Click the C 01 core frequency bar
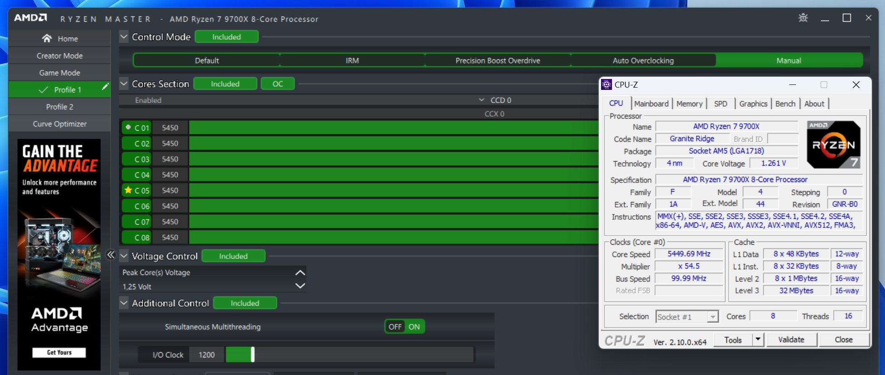Image resolution: width=885 pixels, height=375 pixels. pos(393,128)
